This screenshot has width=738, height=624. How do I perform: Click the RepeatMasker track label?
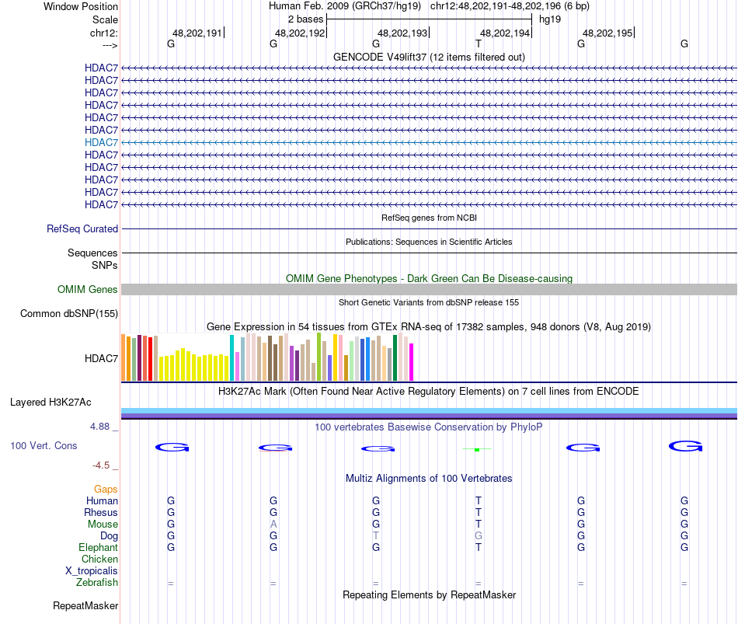pos(85,605)
